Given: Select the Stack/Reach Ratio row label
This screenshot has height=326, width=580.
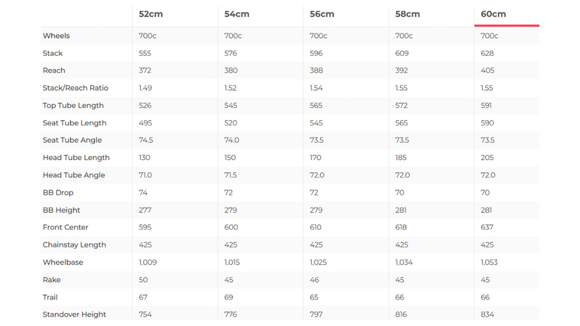Looking at the screenshot, I should point(75,88).
